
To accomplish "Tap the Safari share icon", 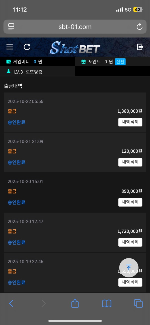I will 75,303.
